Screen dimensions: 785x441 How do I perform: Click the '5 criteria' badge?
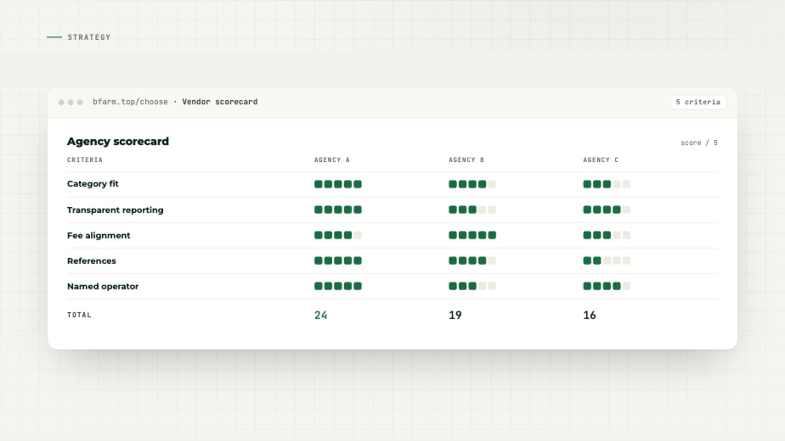point(698,102)
